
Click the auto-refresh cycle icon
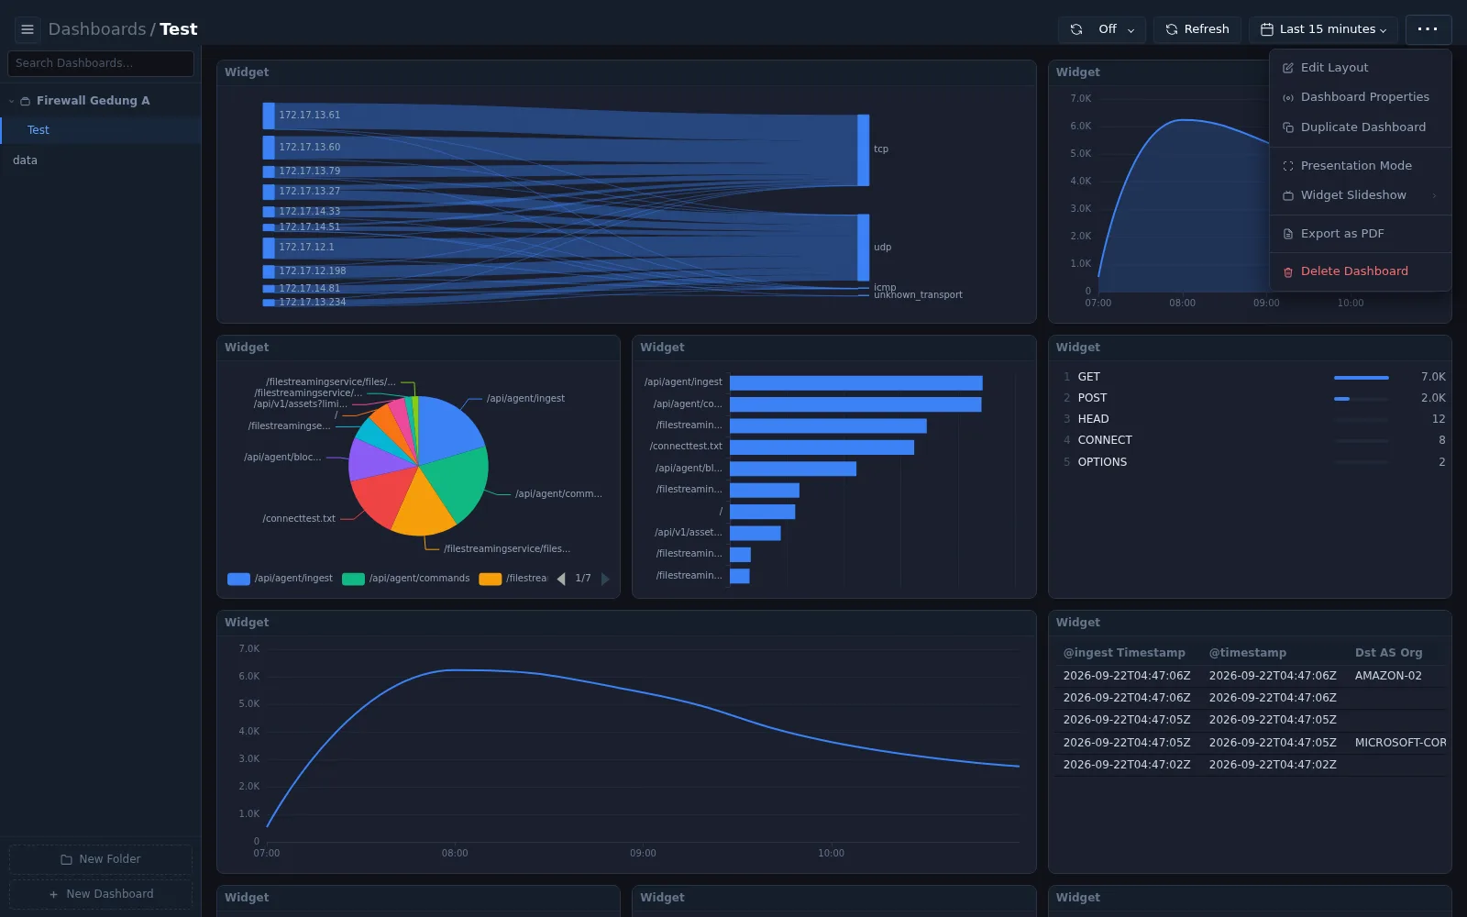(x=1076, y=29)
